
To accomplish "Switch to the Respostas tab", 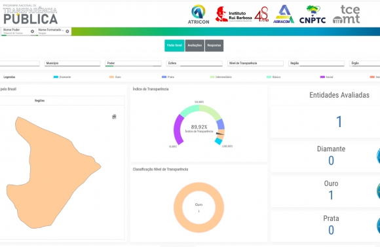I will pyautogui.click(x=214, y=46).
